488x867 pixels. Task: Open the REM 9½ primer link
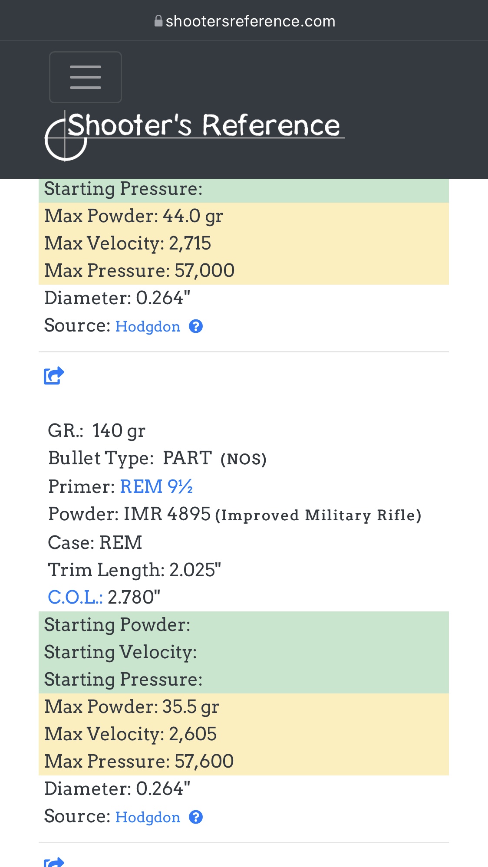[x=156, y=486]
